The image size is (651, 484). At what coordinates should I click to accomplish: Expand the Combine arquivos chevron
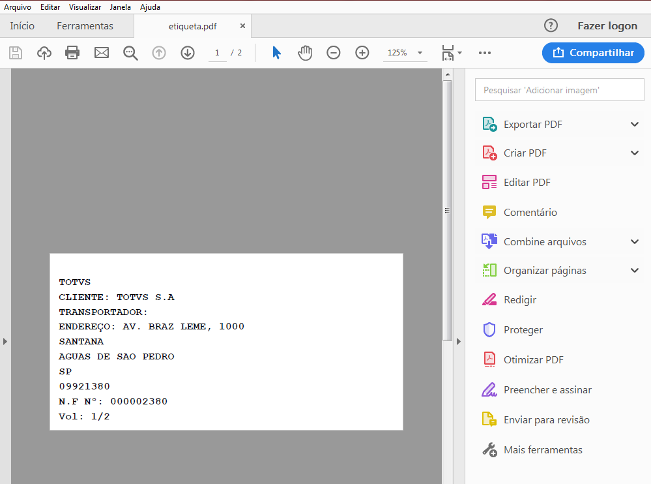[x=635, y=242]
